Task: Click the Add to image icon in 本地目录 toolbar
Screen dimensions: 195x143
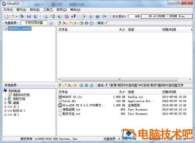Action: coord(81,85)
